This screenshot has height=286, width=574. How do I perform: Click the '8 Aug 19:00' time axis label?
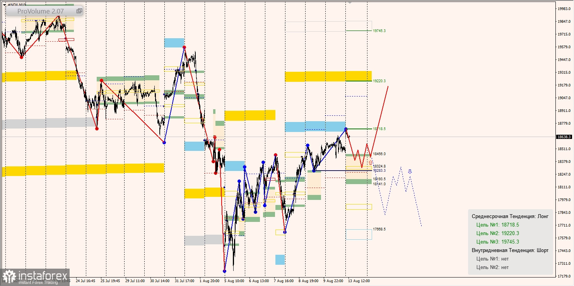(x=308, y=281)
